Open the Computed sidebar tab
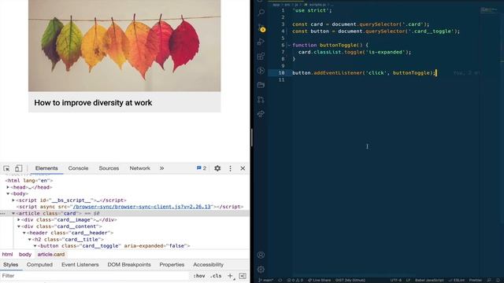Image resolution: width=504 pixels, height=283 pixels. [x=39, y=265]
